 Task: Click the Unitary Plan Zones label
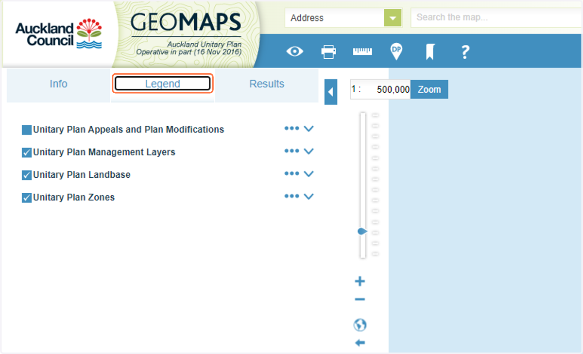[x=74, y=198]
